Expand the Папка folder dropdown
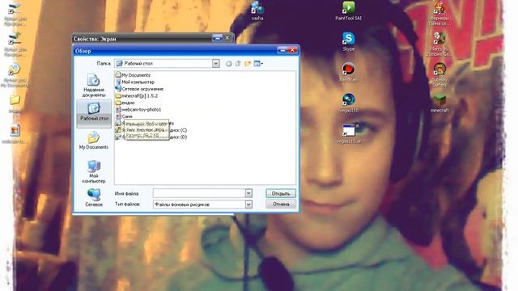 [x=215, y=63]
